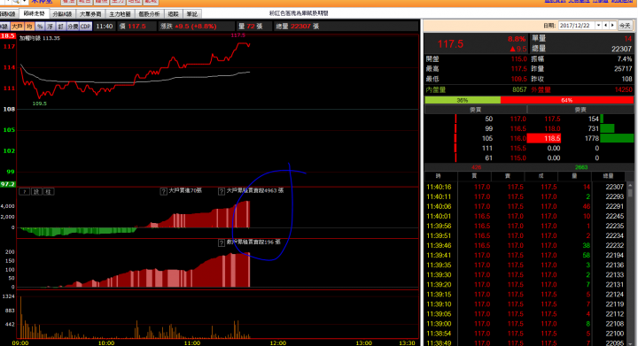The image size is (638, 346).
Task: Click the ? help icon beside 196 張 label
Action: pyautogui.click(x=222, y=242)
